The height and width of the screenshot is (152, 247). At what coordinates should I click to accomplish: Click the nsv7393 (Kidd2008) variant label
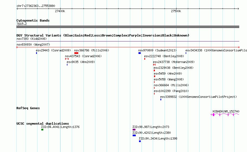(32, 39)
